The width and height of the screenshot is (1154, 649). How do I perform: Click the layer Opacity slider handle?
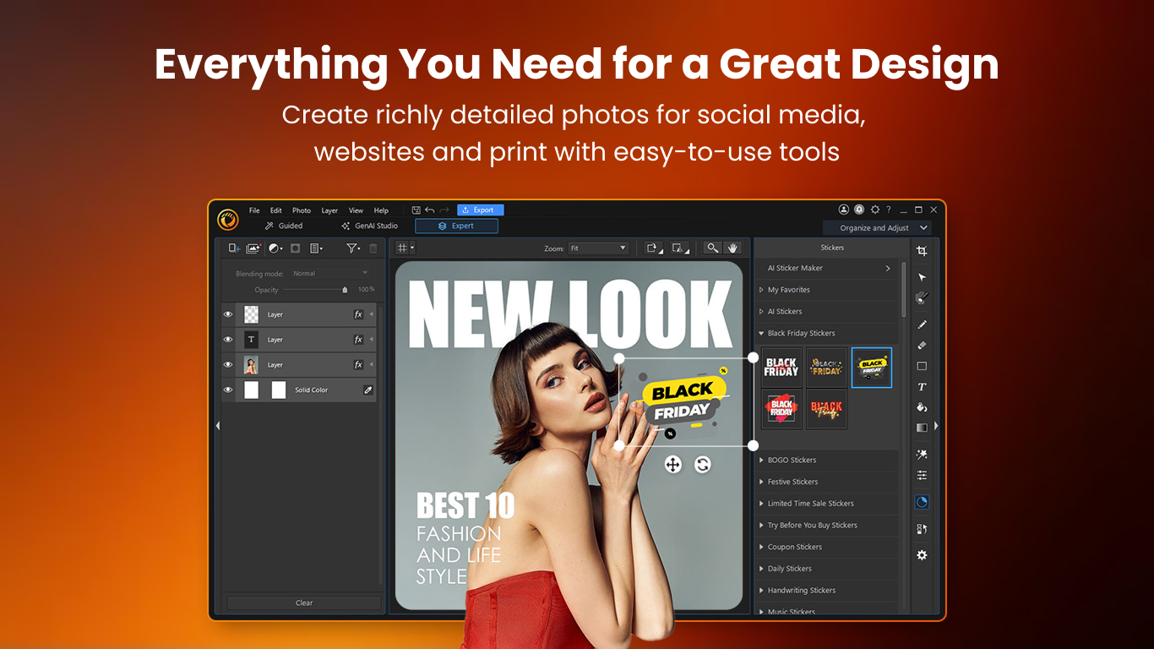pyautogui.click(x=345, y=290)
